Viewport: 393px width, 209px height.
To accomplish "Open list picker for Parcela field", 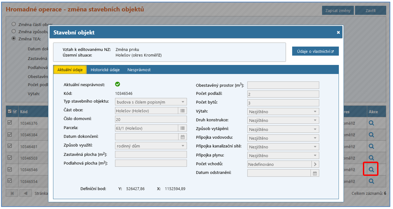I will pyautogui.click(x=183, y=128).
